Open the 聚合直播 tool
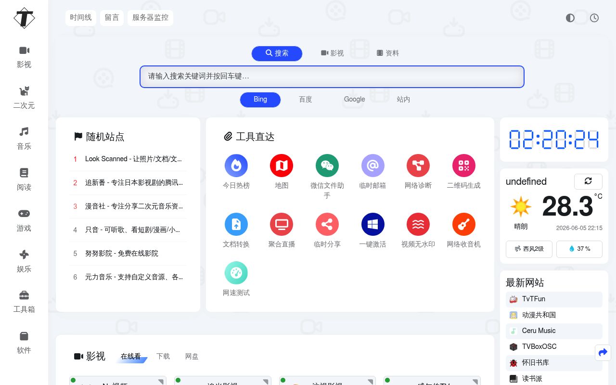 [282, 231]
